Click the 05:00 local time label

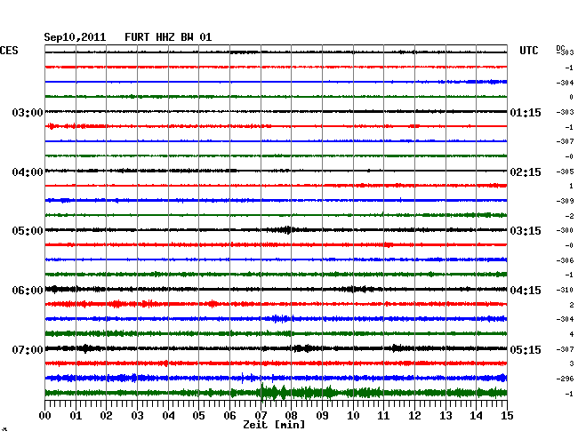[28, 231]
